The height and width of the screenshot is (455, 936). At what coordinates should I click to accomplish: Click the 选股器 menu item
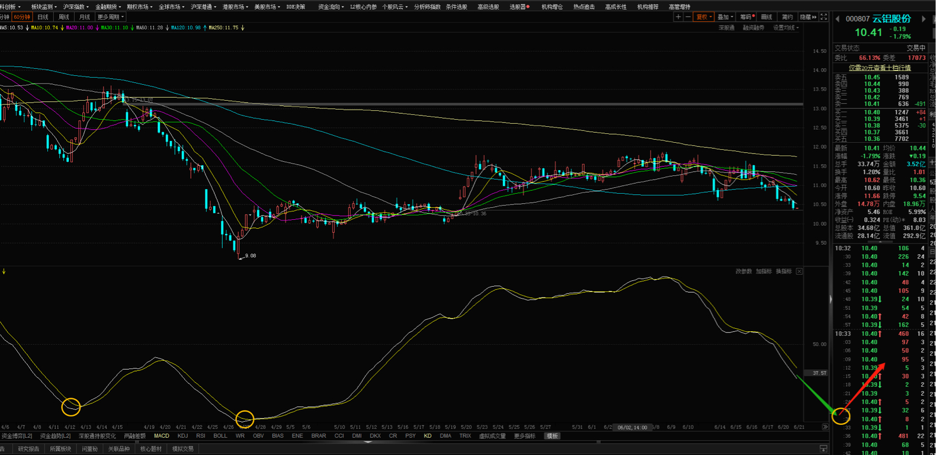(x=520, y=7)
